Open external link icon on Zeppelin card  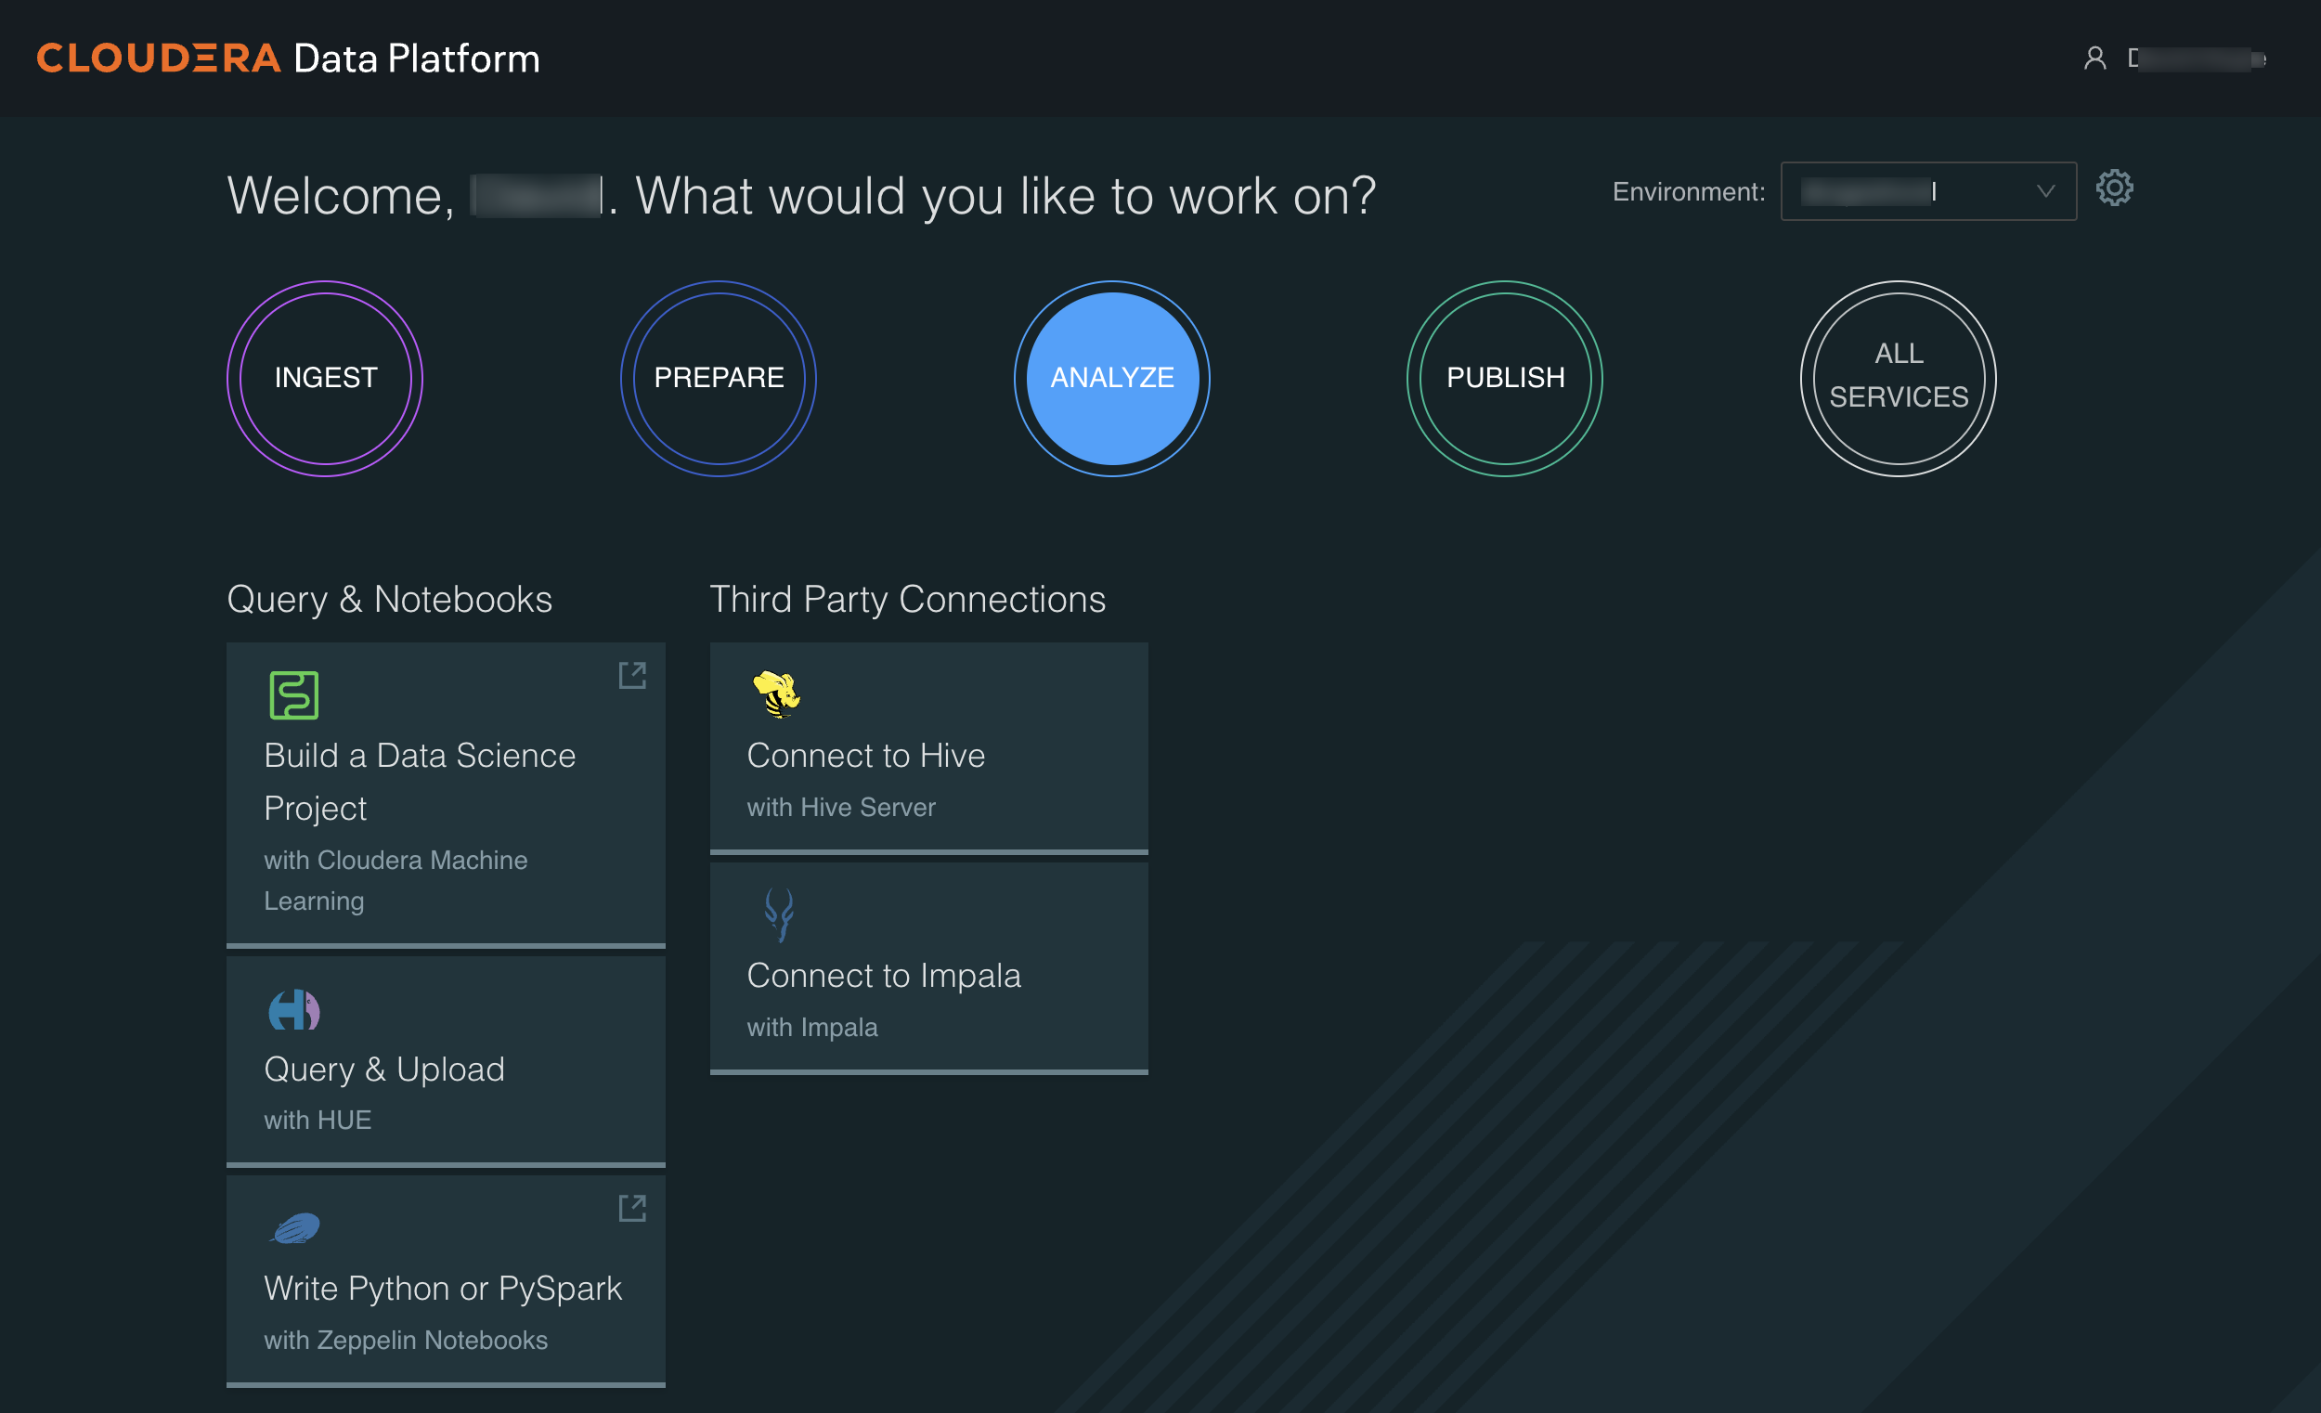pyautogui.click(x=632, y=1208)
